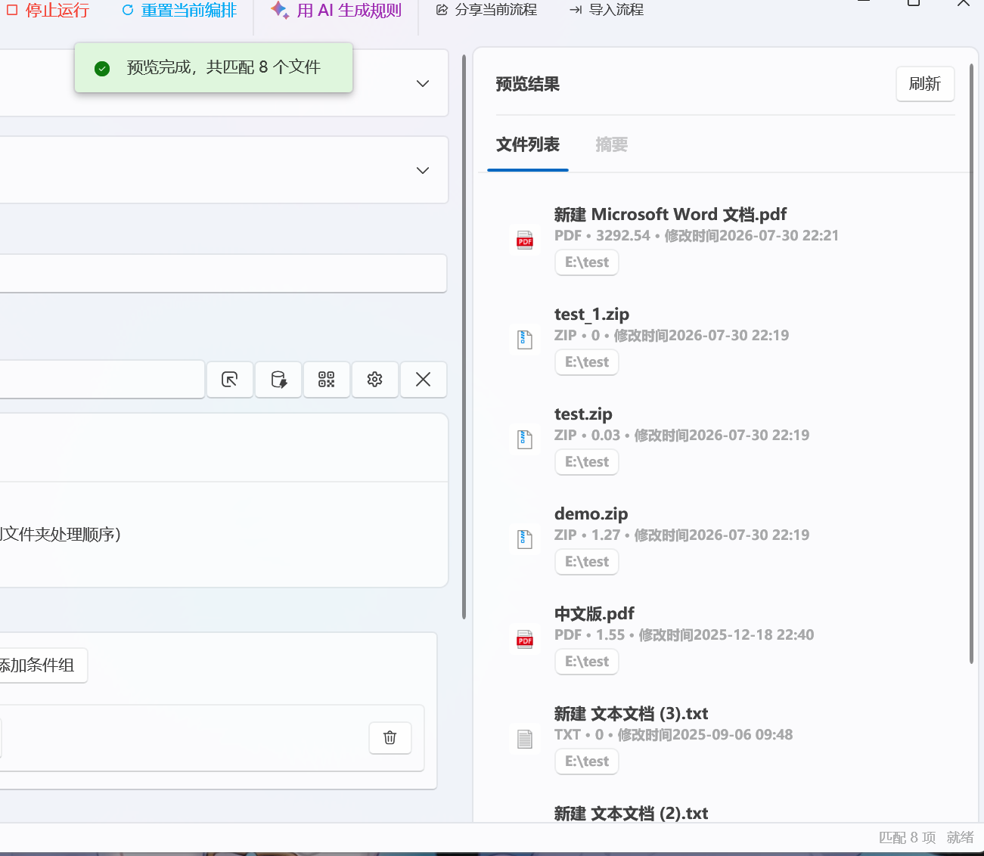Open the gear settings icon button
Image resolution: width=984 pixels, height=856 pixels.
[x=375, y=379]
